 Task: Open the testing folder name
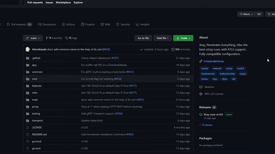(36, 114)
